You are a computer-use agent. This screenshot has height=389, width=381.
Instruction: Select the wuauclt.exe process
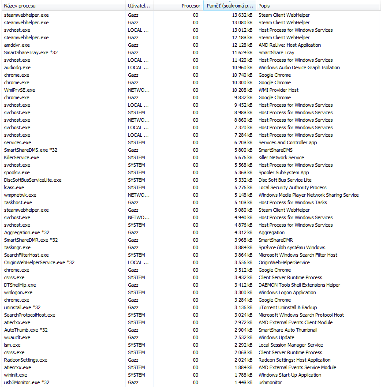[191, 337]
